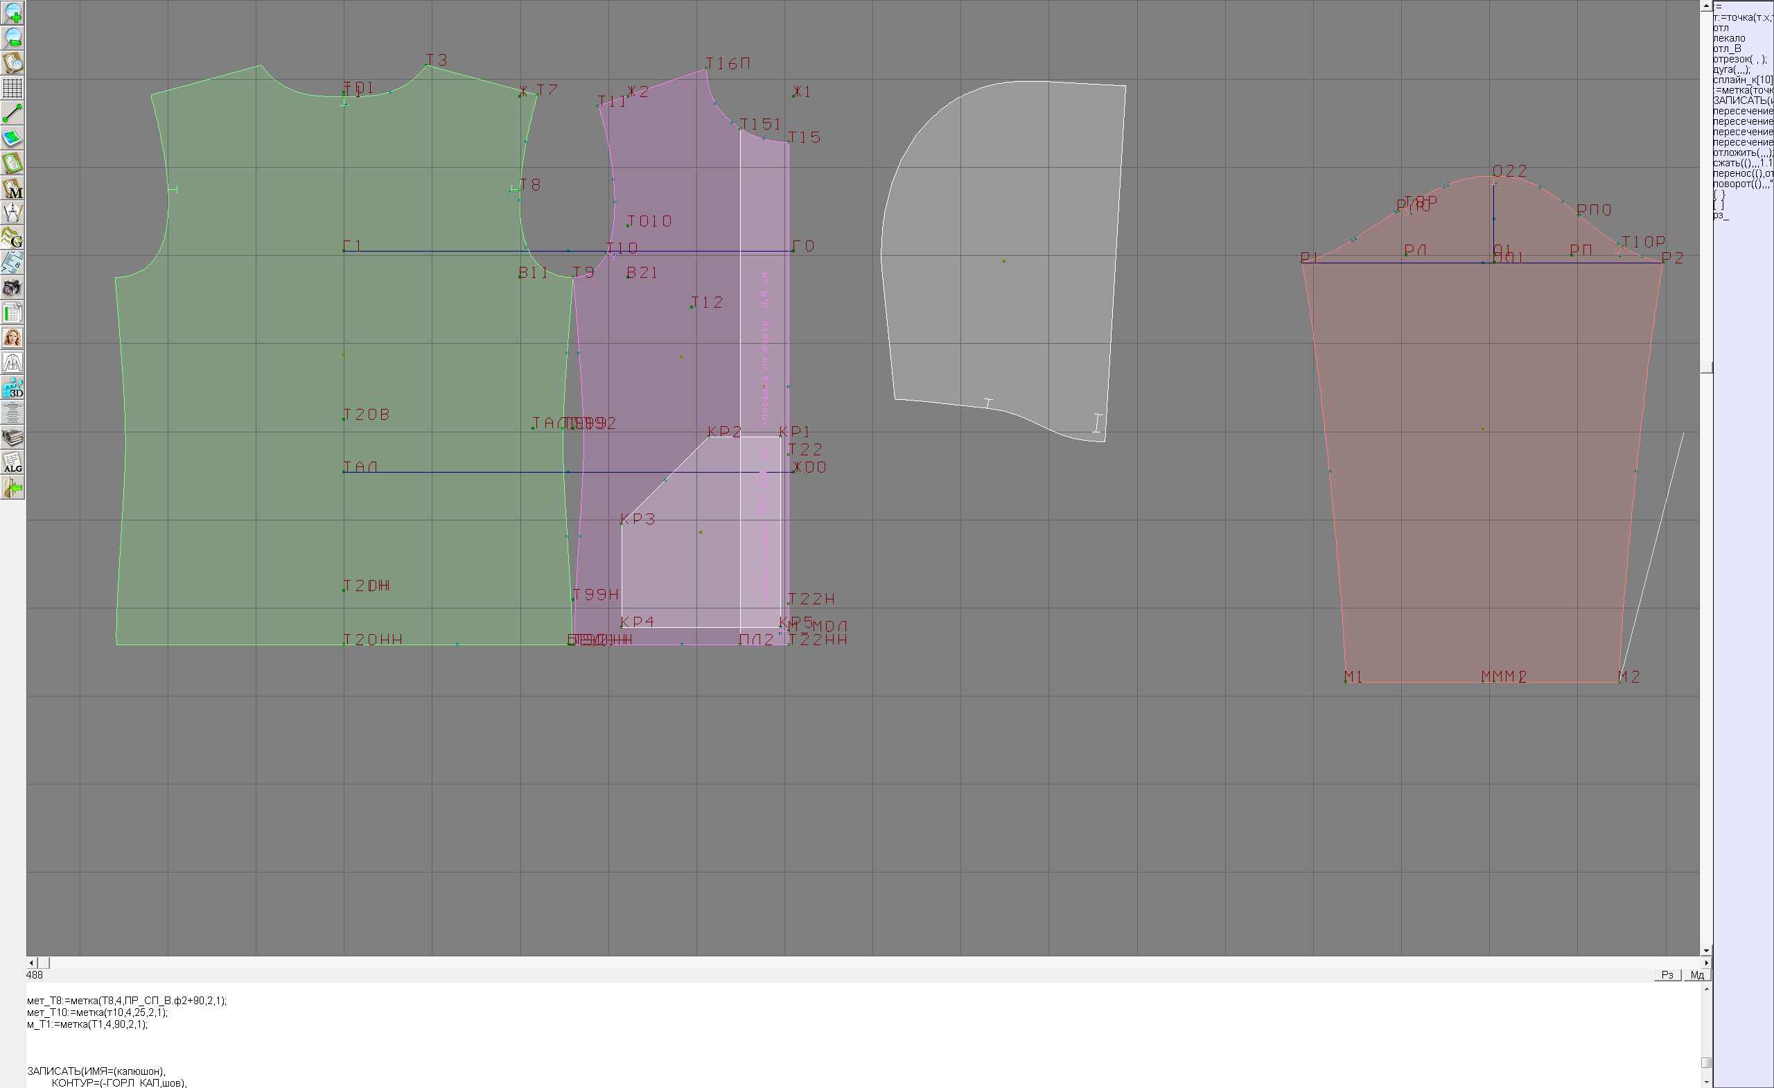Image resolution: width=1774 pixels, height=1088 pixels.
Task: Open the ALG algorithm document icon
Action: 12,463
